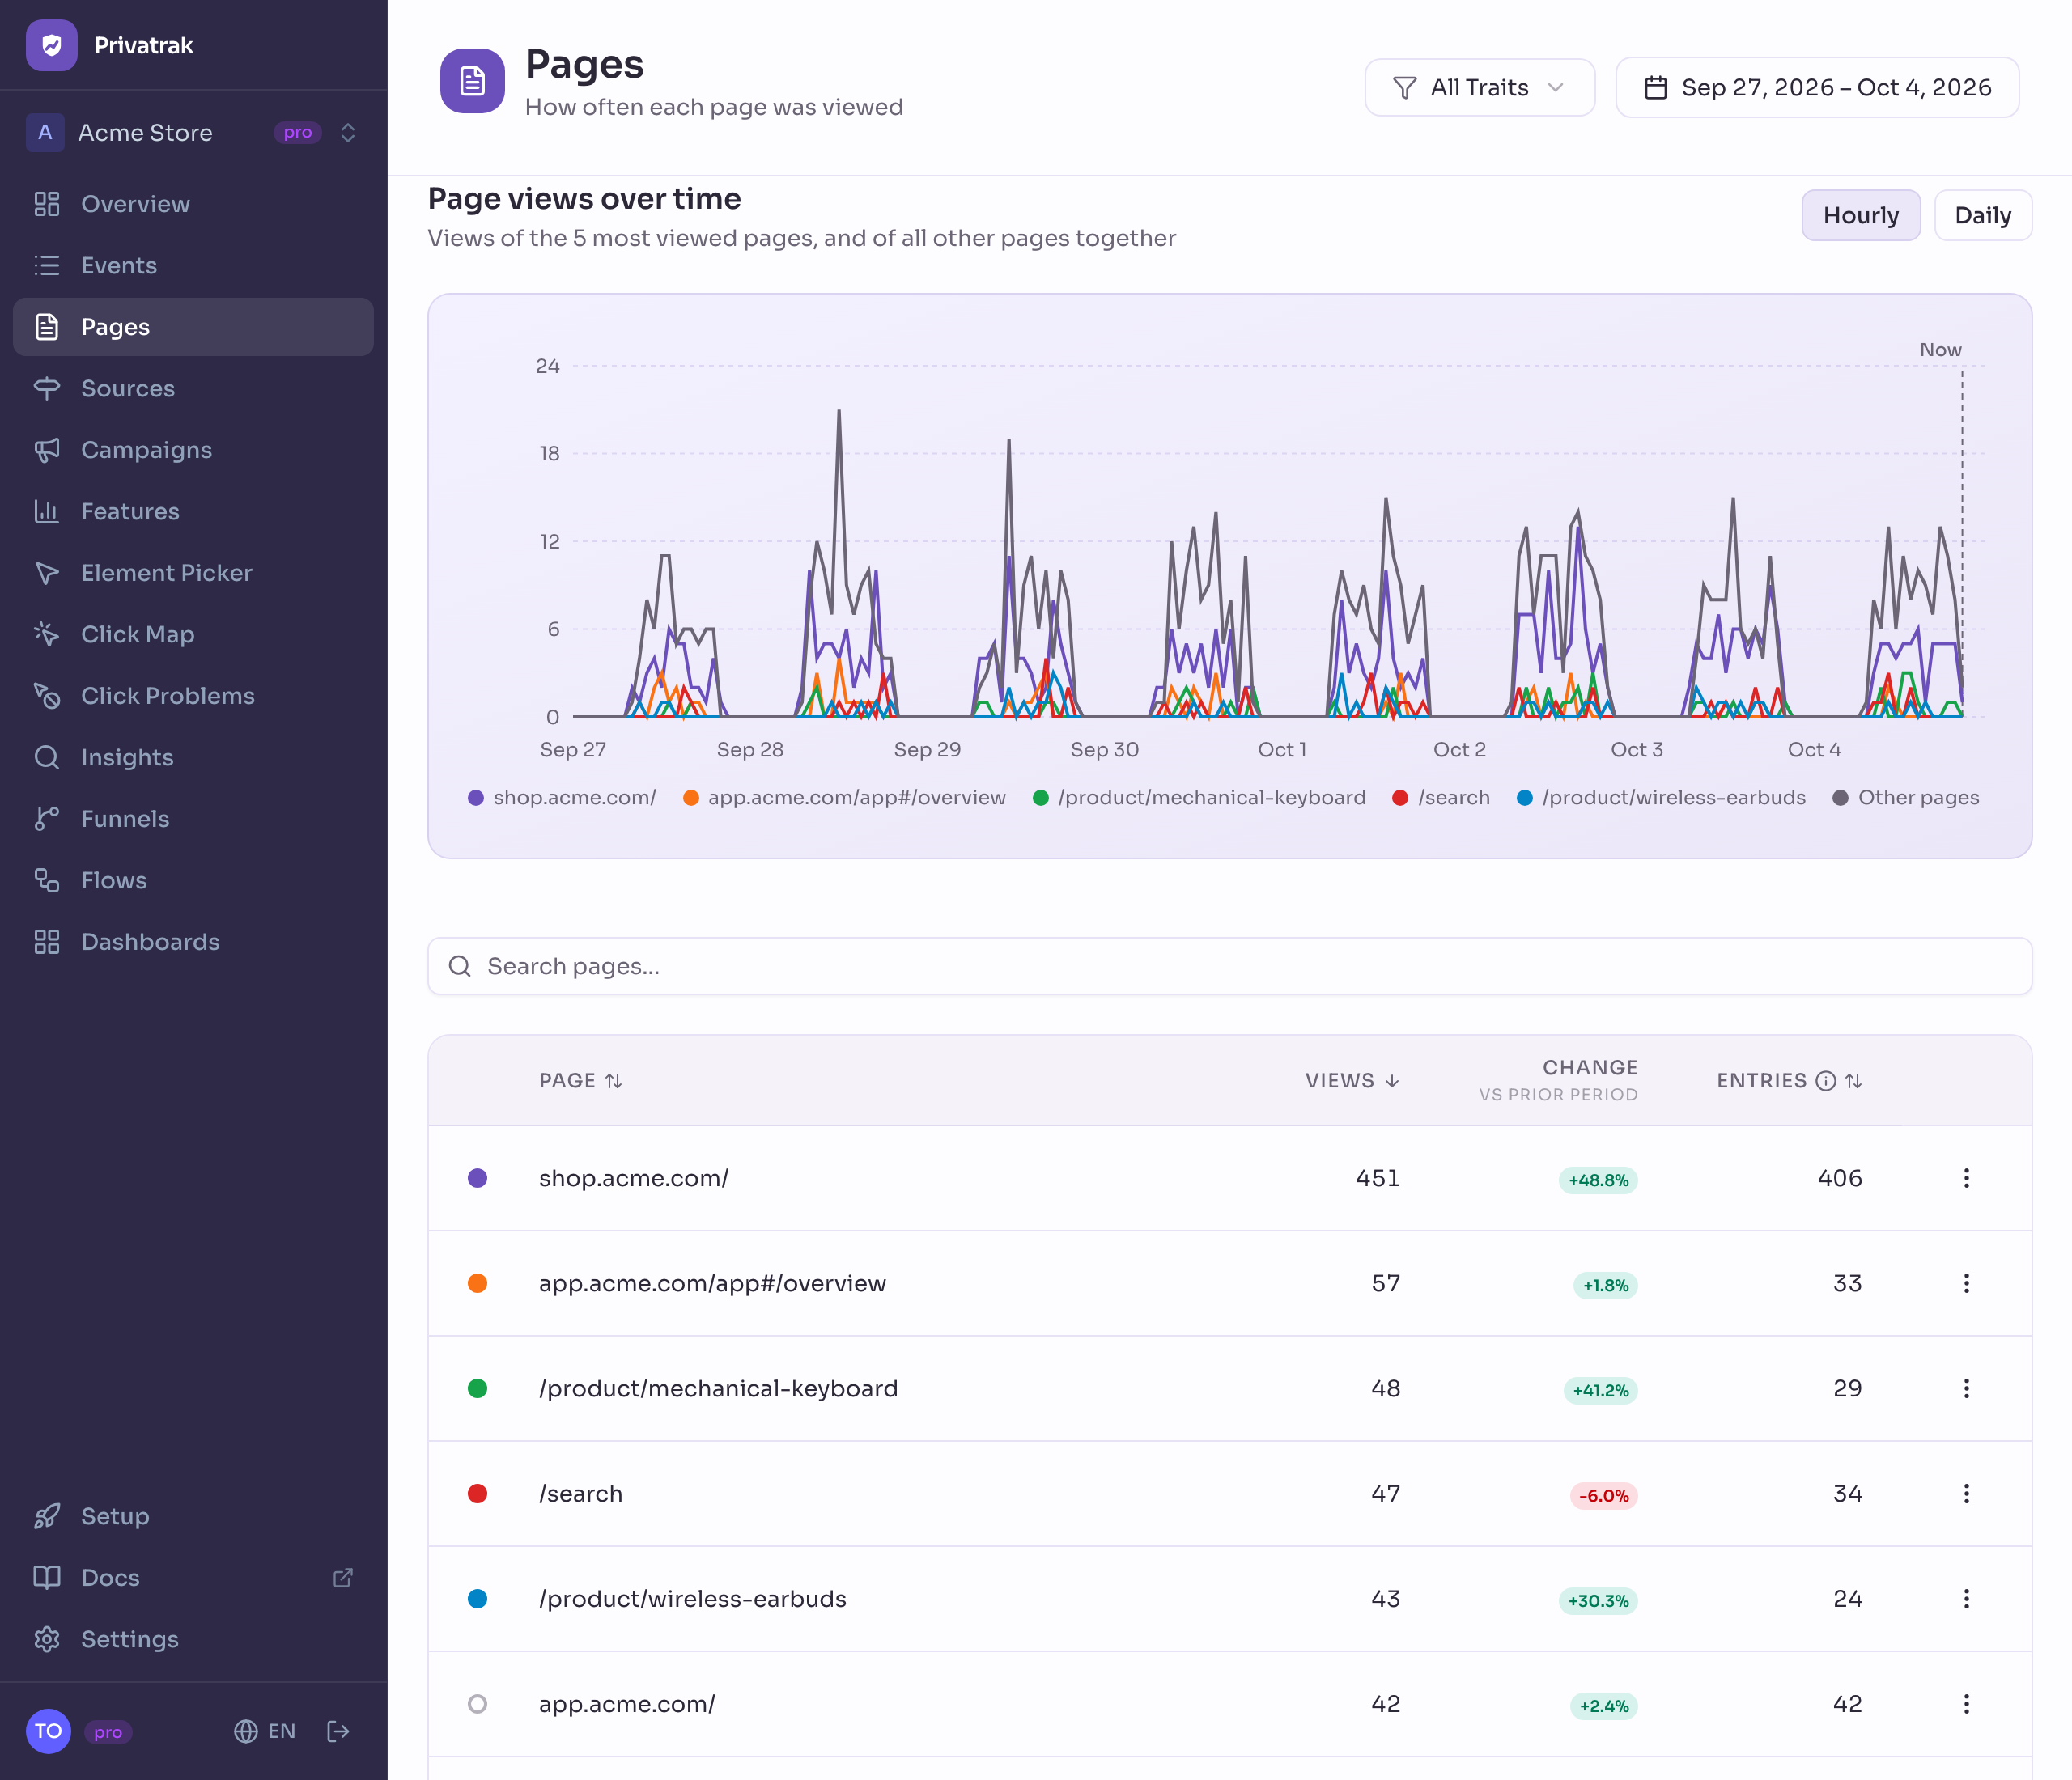Toggle shop.acme.com/ series in chart legend
Image resolution: width=2072 pixels, height=1780 pixels.
(x=562, y=798)
